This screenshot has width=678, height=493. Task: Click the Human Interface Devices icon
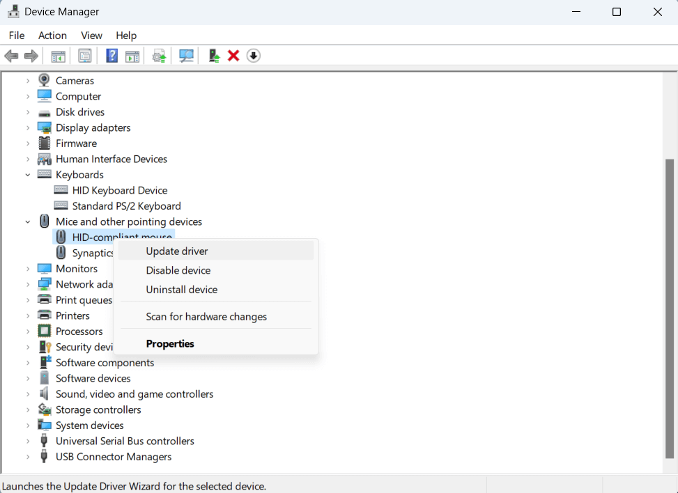click(x=44, y=159)
